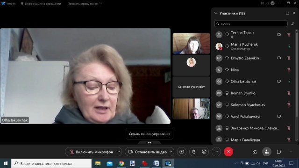Click Windows taskbar search box
This screenshot has height=168, width=299.
tap(51, 163)
